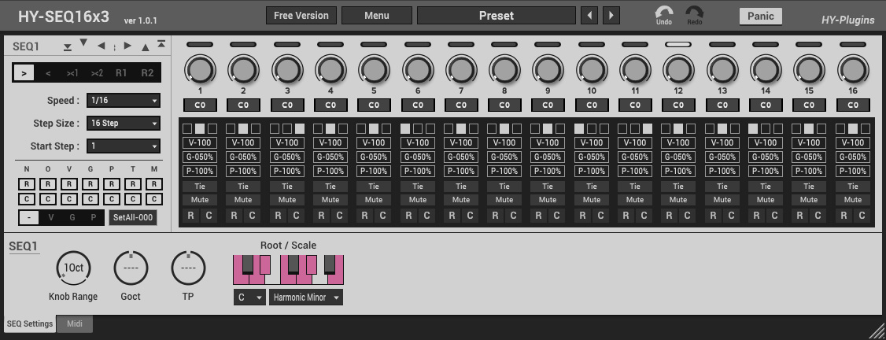Image resolution: width=886 pixels, height=340 pixels.
Task: Click the C clear box under column N
Action: coord(27,199)
